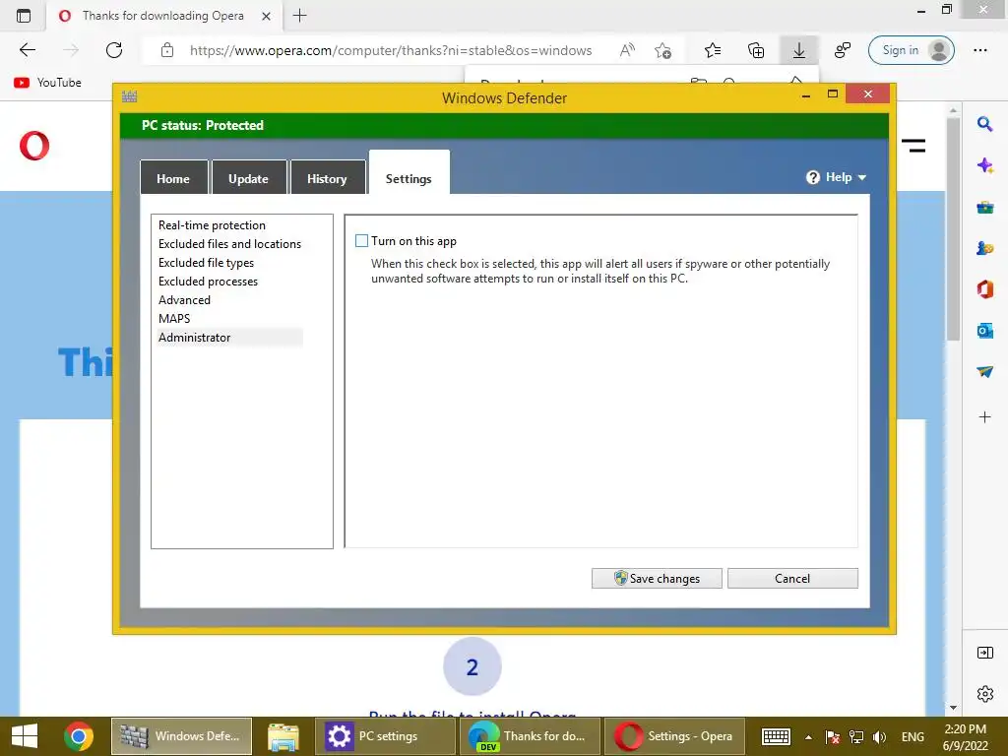Image resolution: width=1008 pixels, height=756 pixels.
Task: Open the Downloads toolbar button
Action: 799,50
